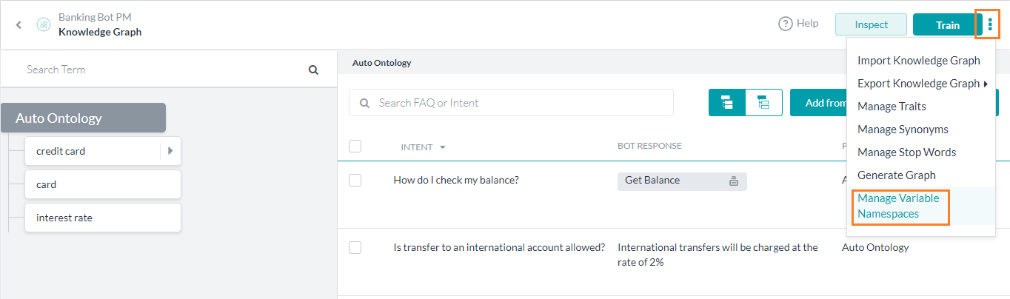This screenshot has height=299, width=1010.
Task: Toggle the select-all checkbox in header
Action: click(x=355, y=147)
